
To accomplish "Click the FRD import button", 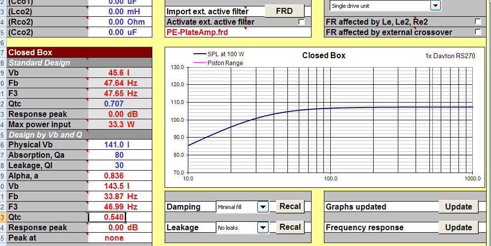I will click(x=284, y=11).
